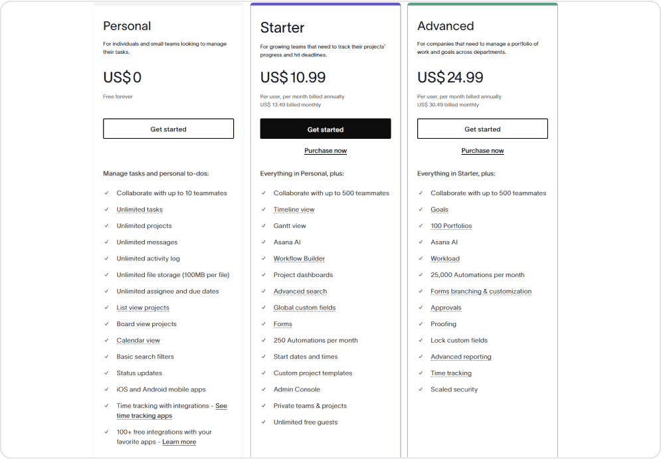This screenshot has width=661, height=459.
Task: Click Get started under the Advanced plan
Action: [482, 129]
